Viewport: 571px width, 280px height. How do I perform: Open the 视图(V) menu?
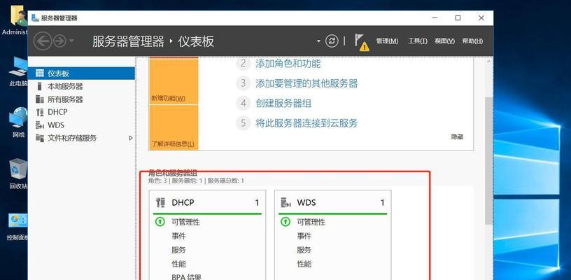click(x=444, y=41)
